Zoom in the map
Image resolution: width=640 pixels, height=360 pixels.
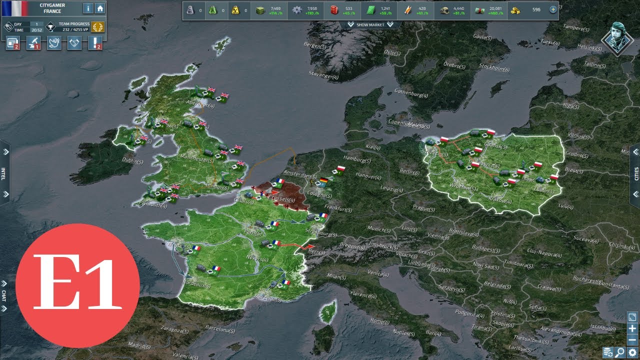pyautogui.click(x=632, y=328)
